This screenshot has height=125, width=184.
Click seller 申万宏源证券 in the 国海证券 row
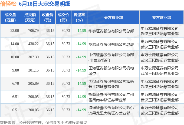(160, 71)
